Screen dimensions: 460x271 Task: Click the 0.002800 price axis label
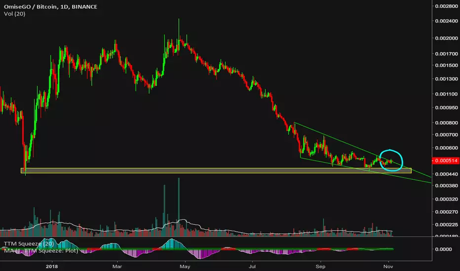[446, 6]
